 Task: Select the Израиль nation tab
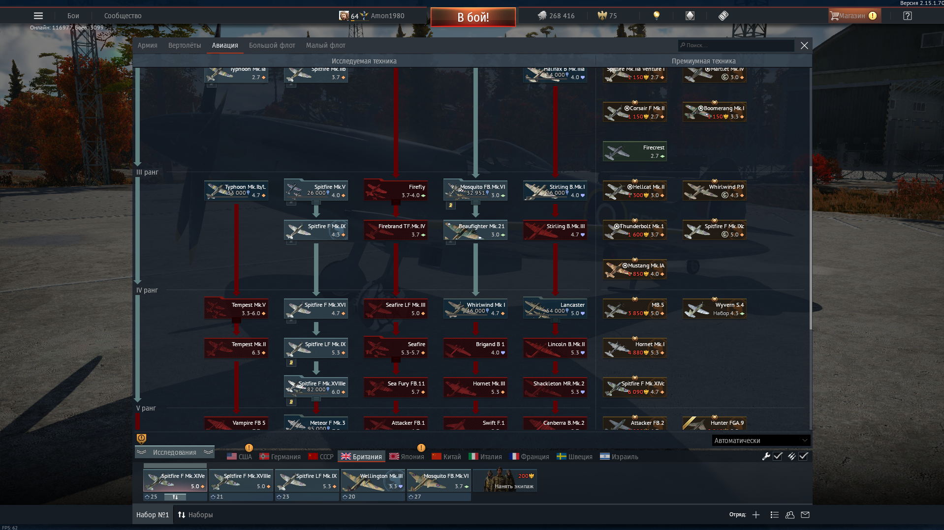coord(619,457)
